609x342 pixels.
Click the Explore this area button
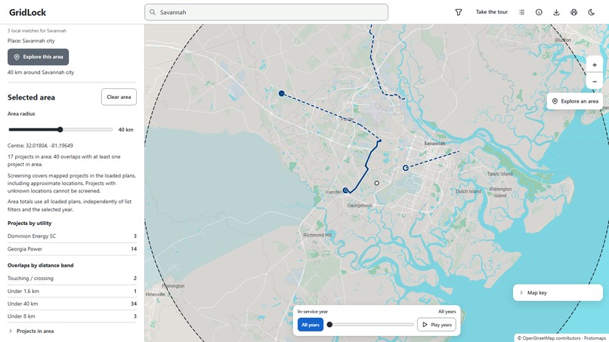38,57
